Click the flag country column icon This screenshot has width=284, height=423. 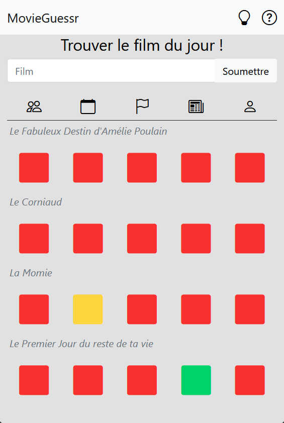point(142,107)
